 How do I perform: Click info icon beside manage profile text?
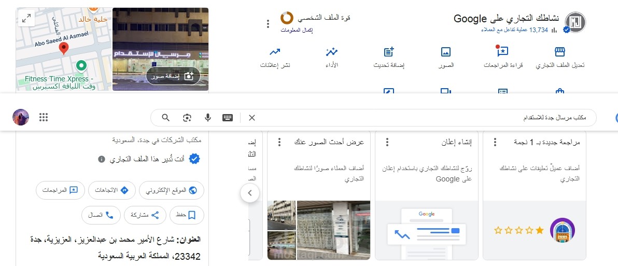(101, 159)
